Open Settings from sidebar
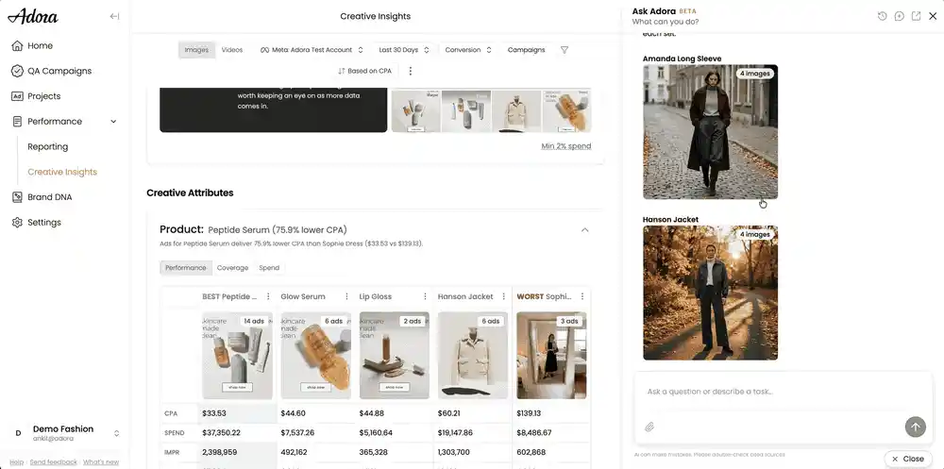The width and height of the screenshot is (944, 469). pyautogui.click(x=44, y=223)
